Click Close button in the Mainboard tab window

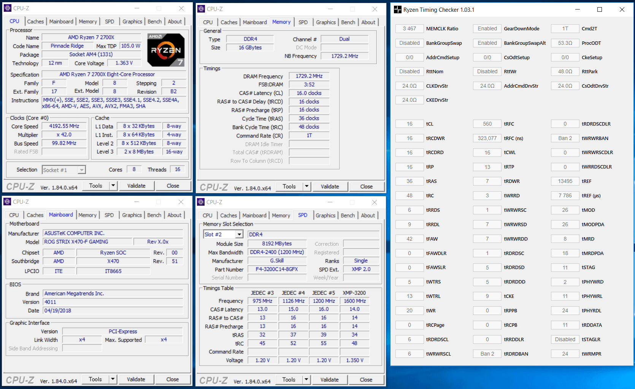coord(173,379)
